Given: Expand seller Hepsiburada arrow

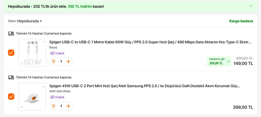Looking at the screenshot, I should (41, 21).
